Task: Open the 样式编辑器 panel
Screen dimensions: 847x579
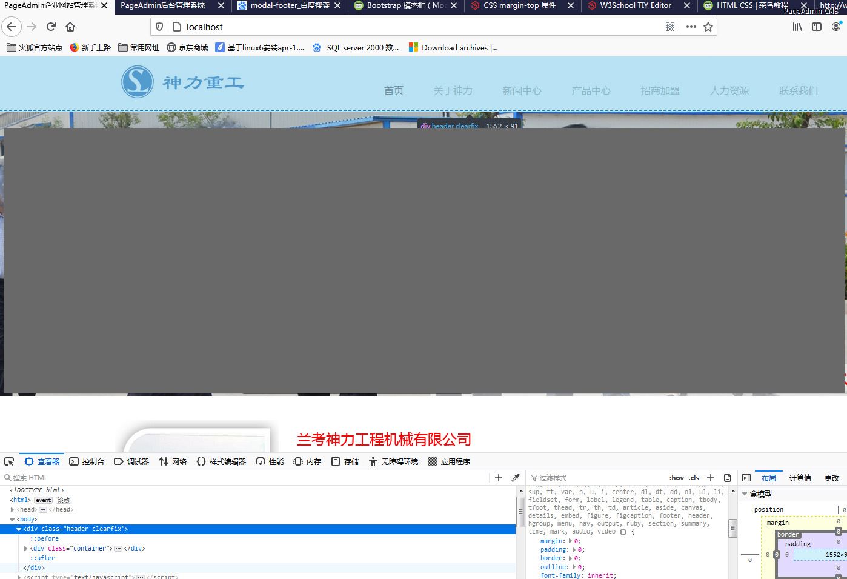Action: coord(221,461)
